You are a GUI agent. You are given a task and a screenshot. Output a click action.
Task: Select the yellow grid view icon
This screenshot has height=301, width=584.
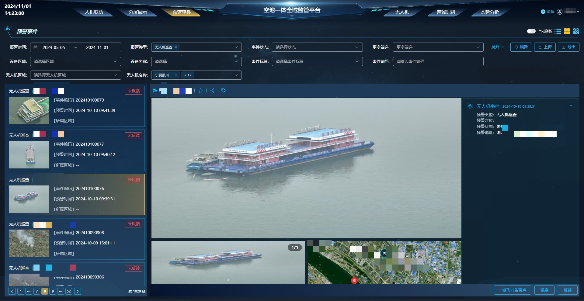[567, 31]
